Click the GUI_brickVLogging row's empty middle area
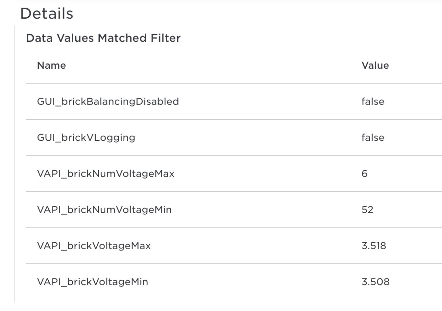The height and width of the screenshot is (311, 442). tap(249, 137)
